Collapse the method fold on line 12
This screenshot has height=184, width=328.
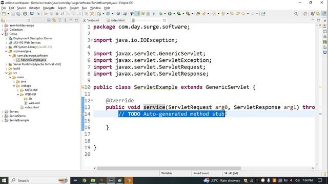[x=92, y=100]
